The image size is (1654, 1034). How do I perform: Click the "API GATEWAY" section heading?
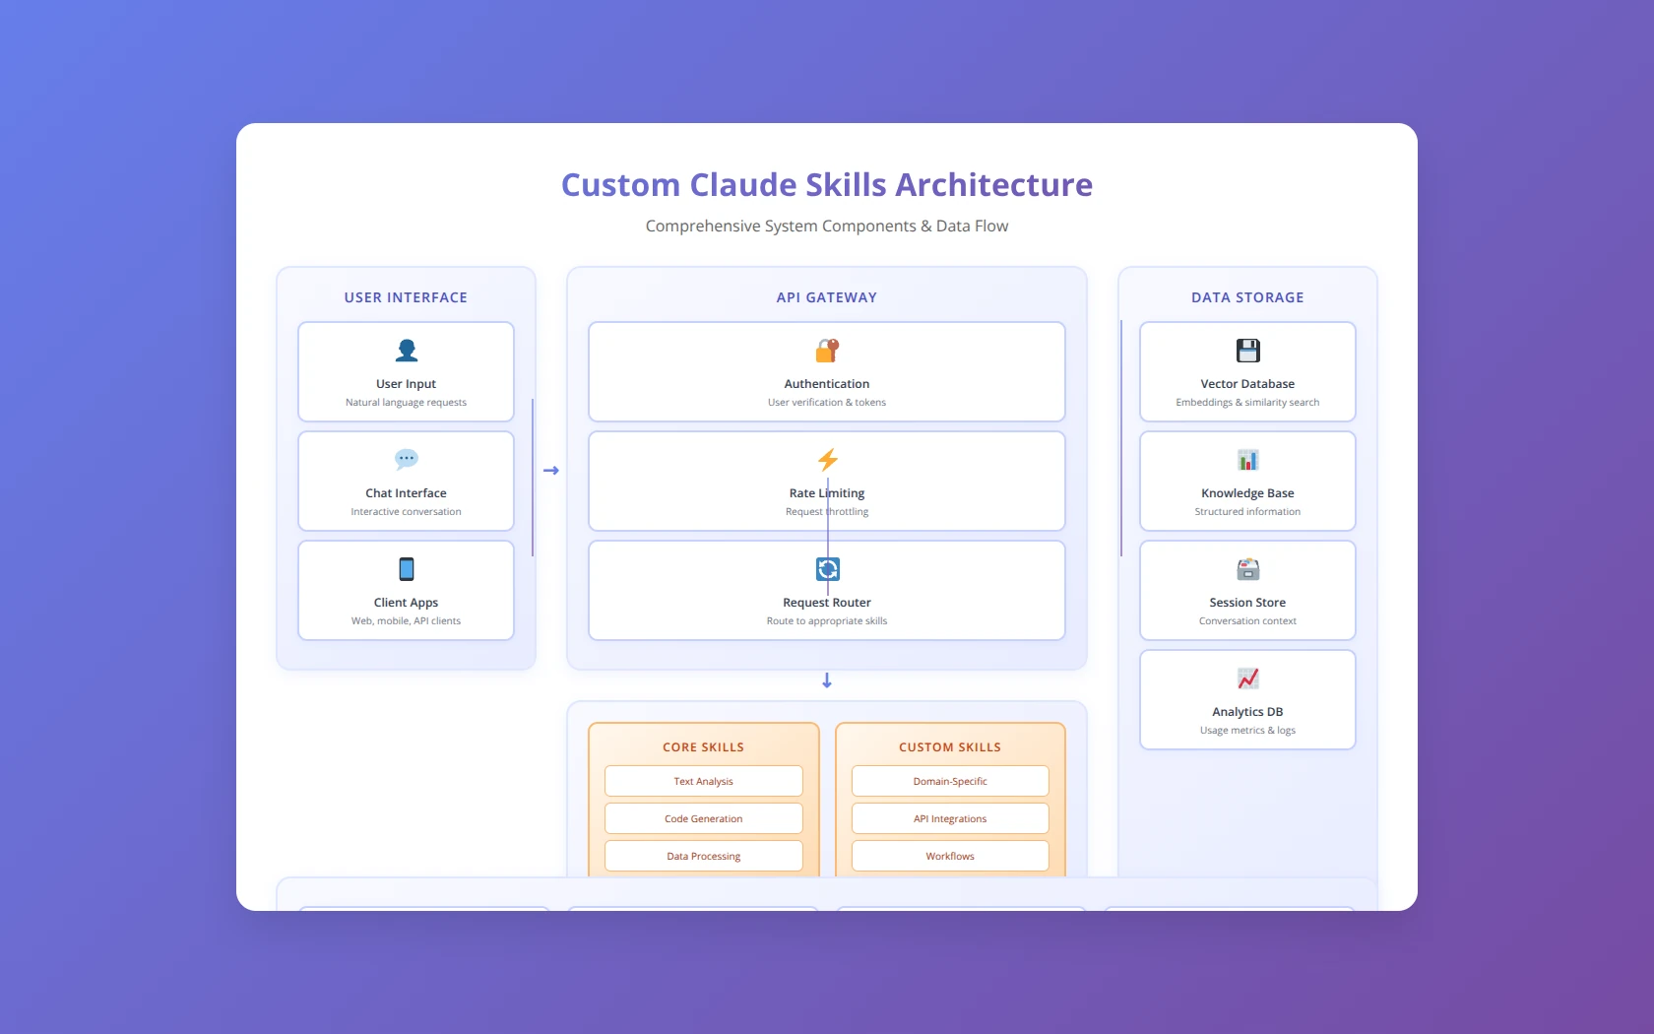pyautogui.click(x=827, y=297)
